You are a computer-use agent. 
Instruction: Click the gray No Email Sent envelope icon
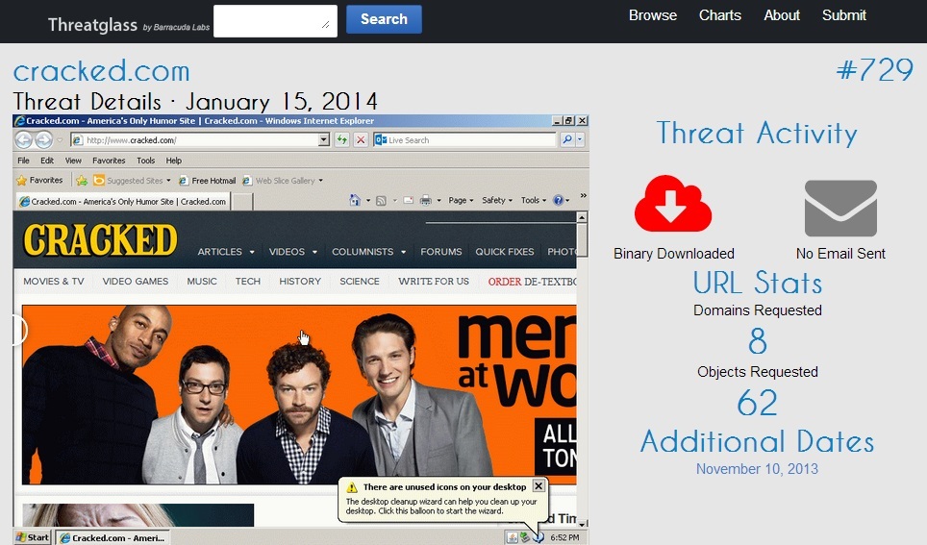pyautogui.click(x=840, y=208)
